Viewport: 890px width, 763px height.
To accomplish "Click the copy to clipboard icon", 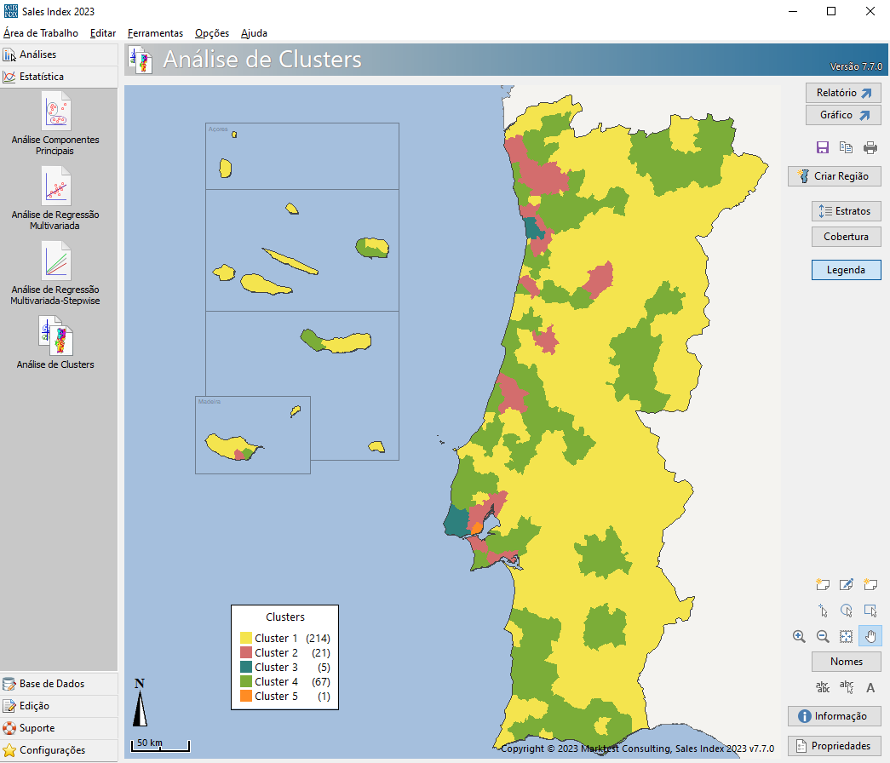I will click(846, 147).
